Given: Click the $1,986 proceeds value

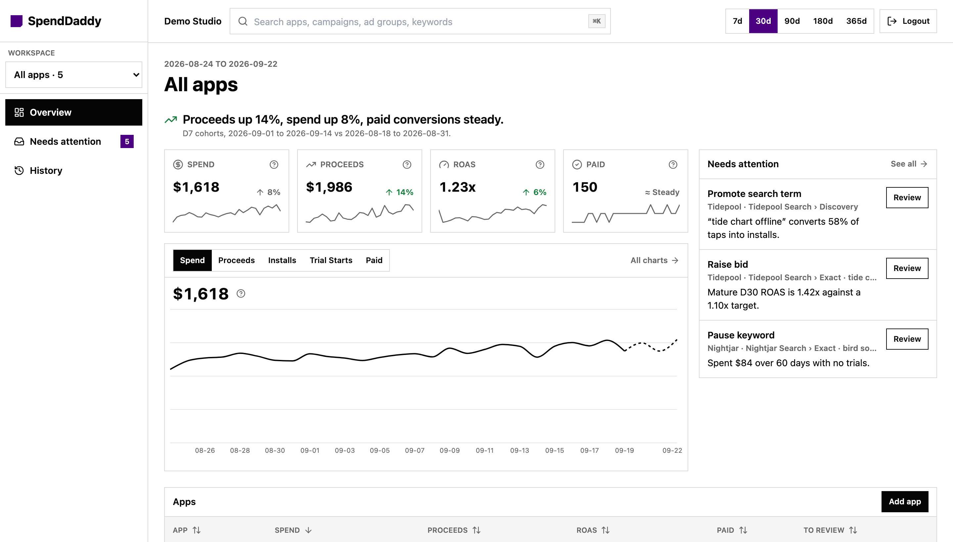Looking at the screenshot, I should [x=329, y=187].
